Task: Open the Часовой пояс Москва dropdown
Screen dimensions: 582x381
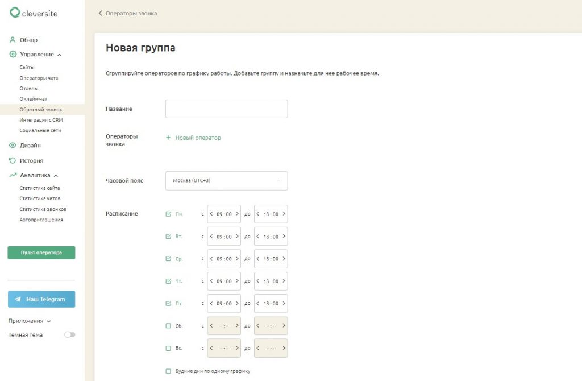Action: (x=226, y=181)
